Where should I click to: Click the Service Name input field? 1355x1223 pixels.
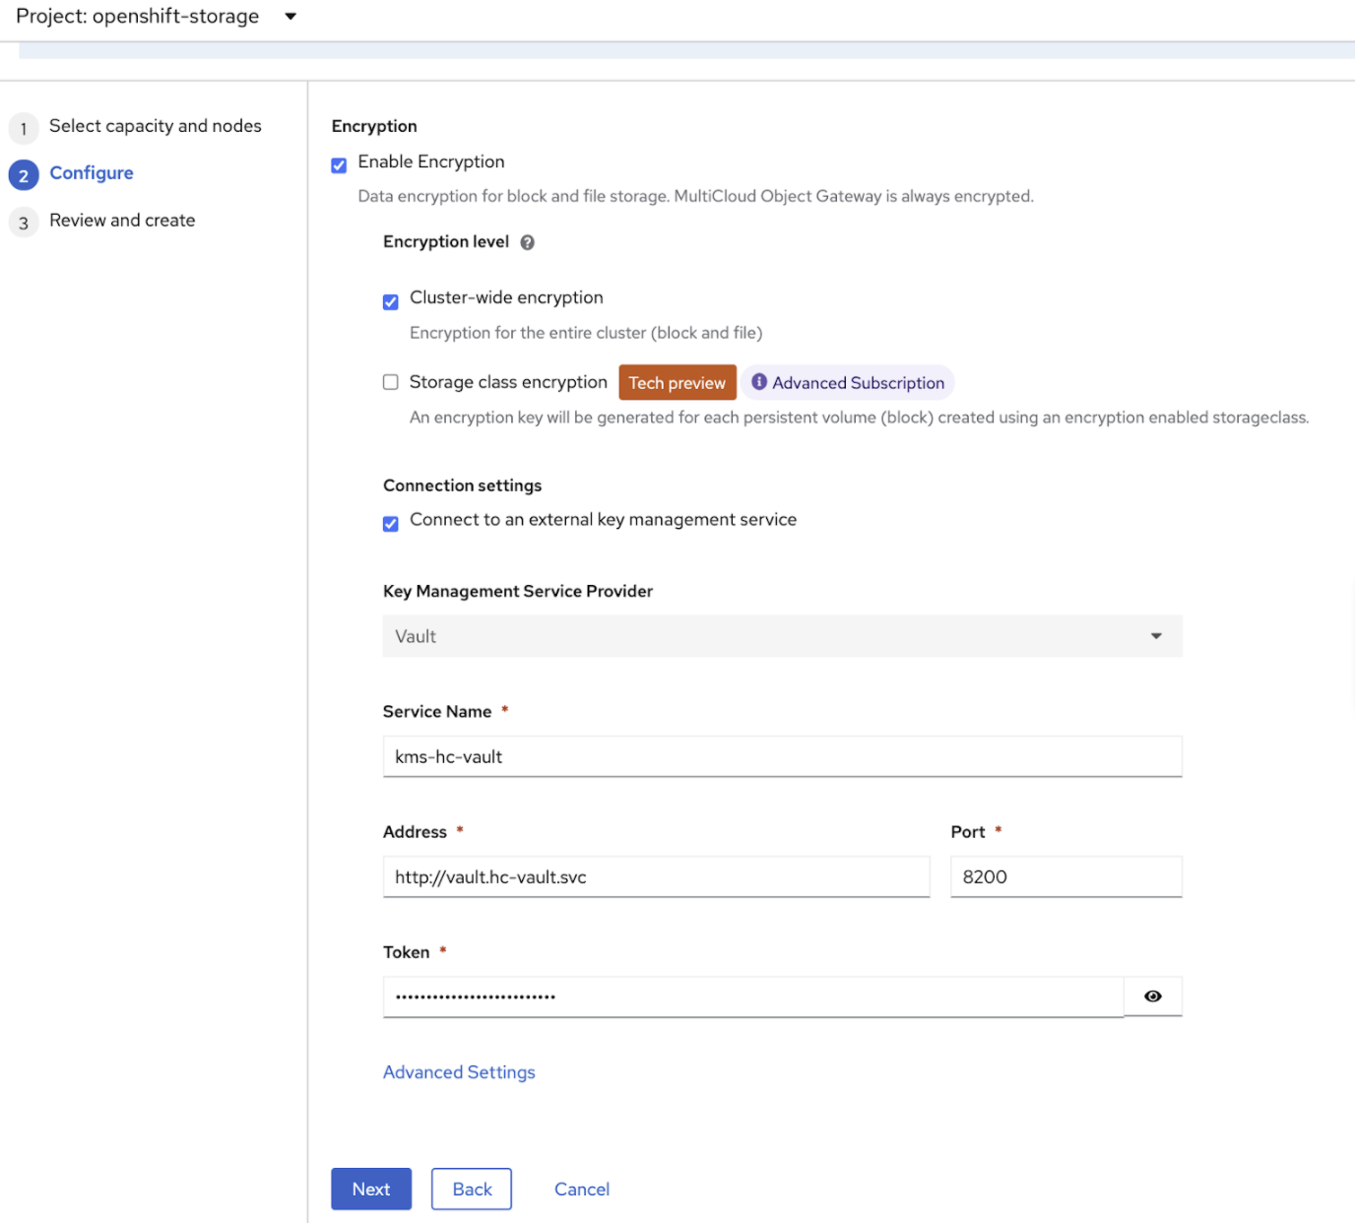coord(783,756)
